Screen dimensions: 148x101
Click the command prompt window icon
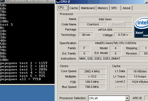(x=2, y=1)
